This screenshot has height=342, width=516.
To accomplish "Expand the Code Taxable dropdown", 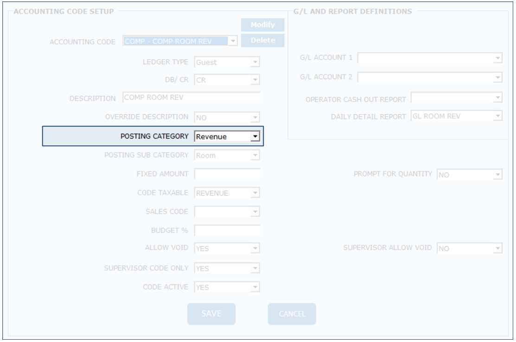I will (x=255, y=193).
